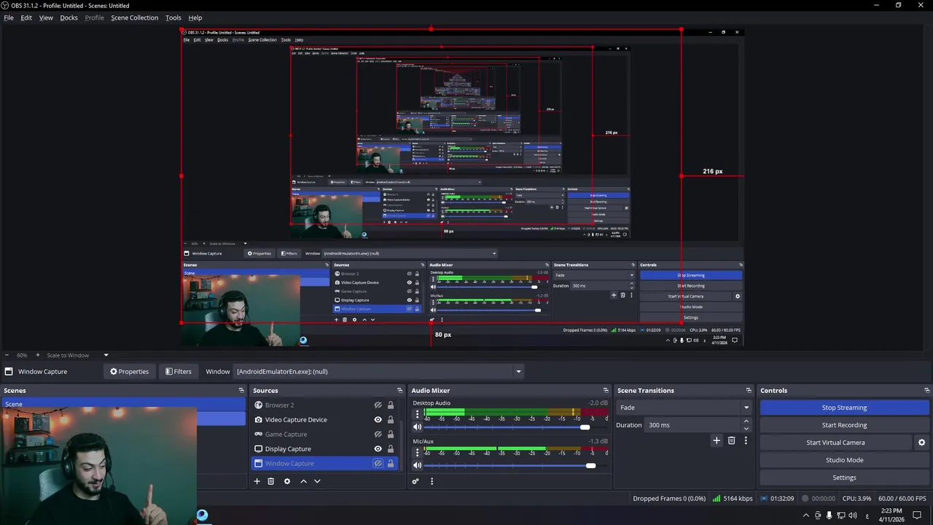Open Windows notification center icon
This screenshot has height=525, width=933.
(x=917, y=516)
